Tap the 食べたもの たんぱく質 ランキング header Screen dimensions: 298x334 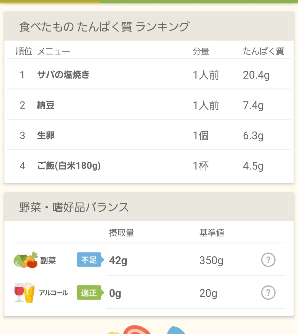[104, 27]
